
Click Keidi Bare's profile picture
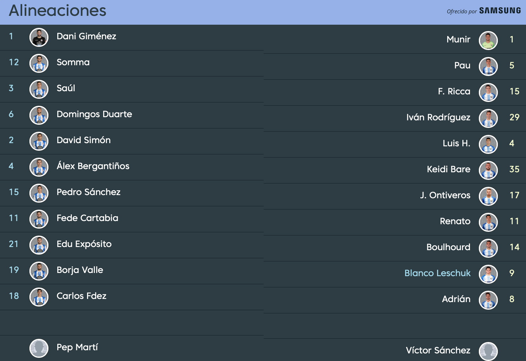pyautogui.click(x=488, y=170)
